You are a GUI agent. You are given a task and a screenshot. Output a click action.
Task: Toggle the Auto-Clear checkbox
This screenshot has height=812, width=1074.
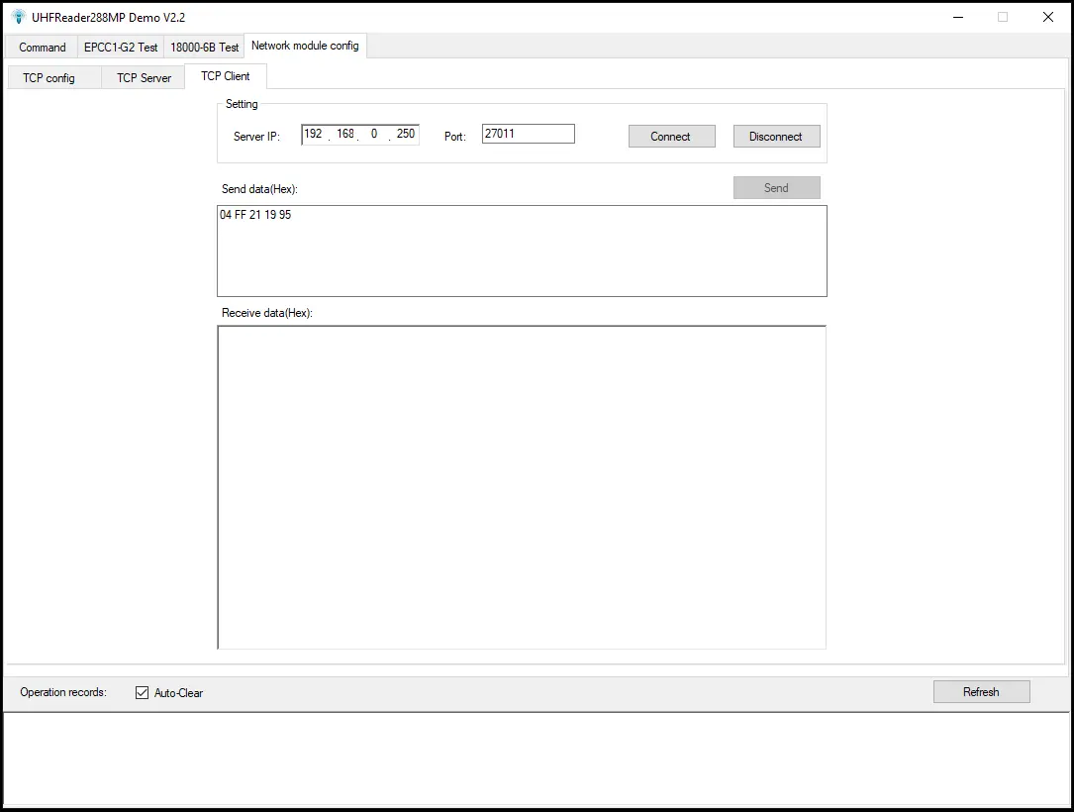coord(142,693)
